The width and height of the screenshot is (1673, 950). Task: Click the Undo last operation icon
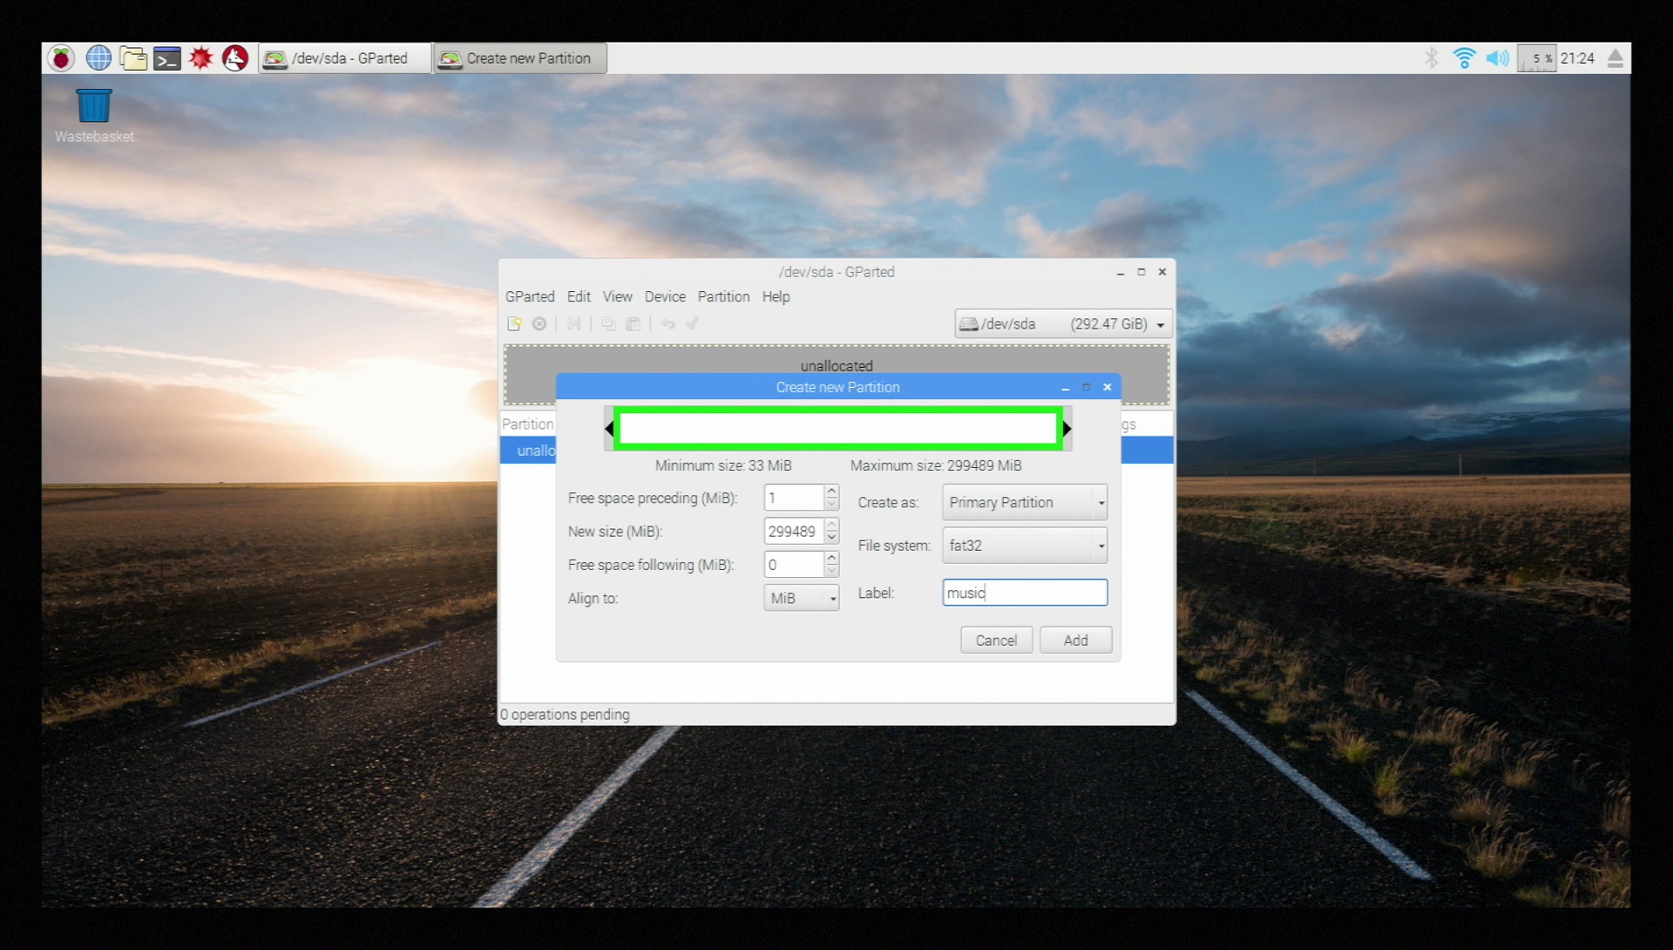coord(667,324)
